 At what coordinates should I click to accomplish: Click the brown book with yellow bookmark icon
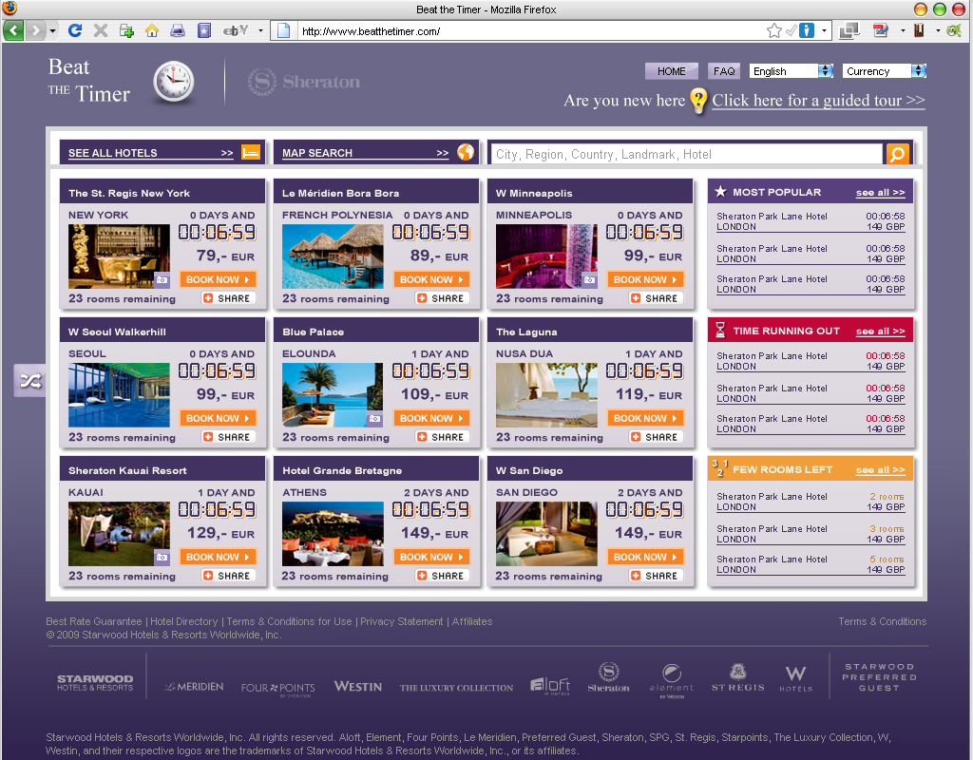(919, 29)
